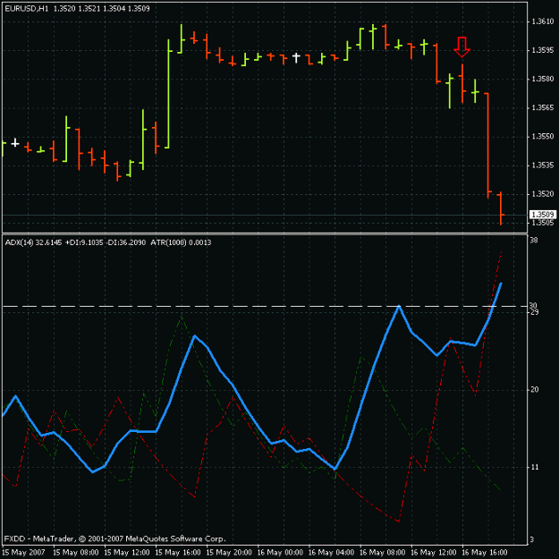Click the 1.3565 price scale label

[543, 107]
